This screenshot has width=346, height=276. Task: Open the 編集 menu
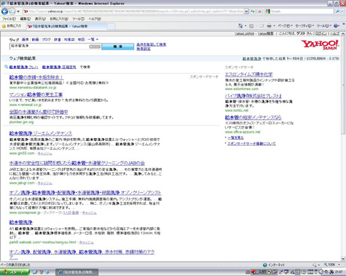[25, 19]
